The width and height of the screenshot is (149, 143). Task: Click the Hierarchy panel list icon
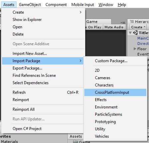(x=132, y=21)
